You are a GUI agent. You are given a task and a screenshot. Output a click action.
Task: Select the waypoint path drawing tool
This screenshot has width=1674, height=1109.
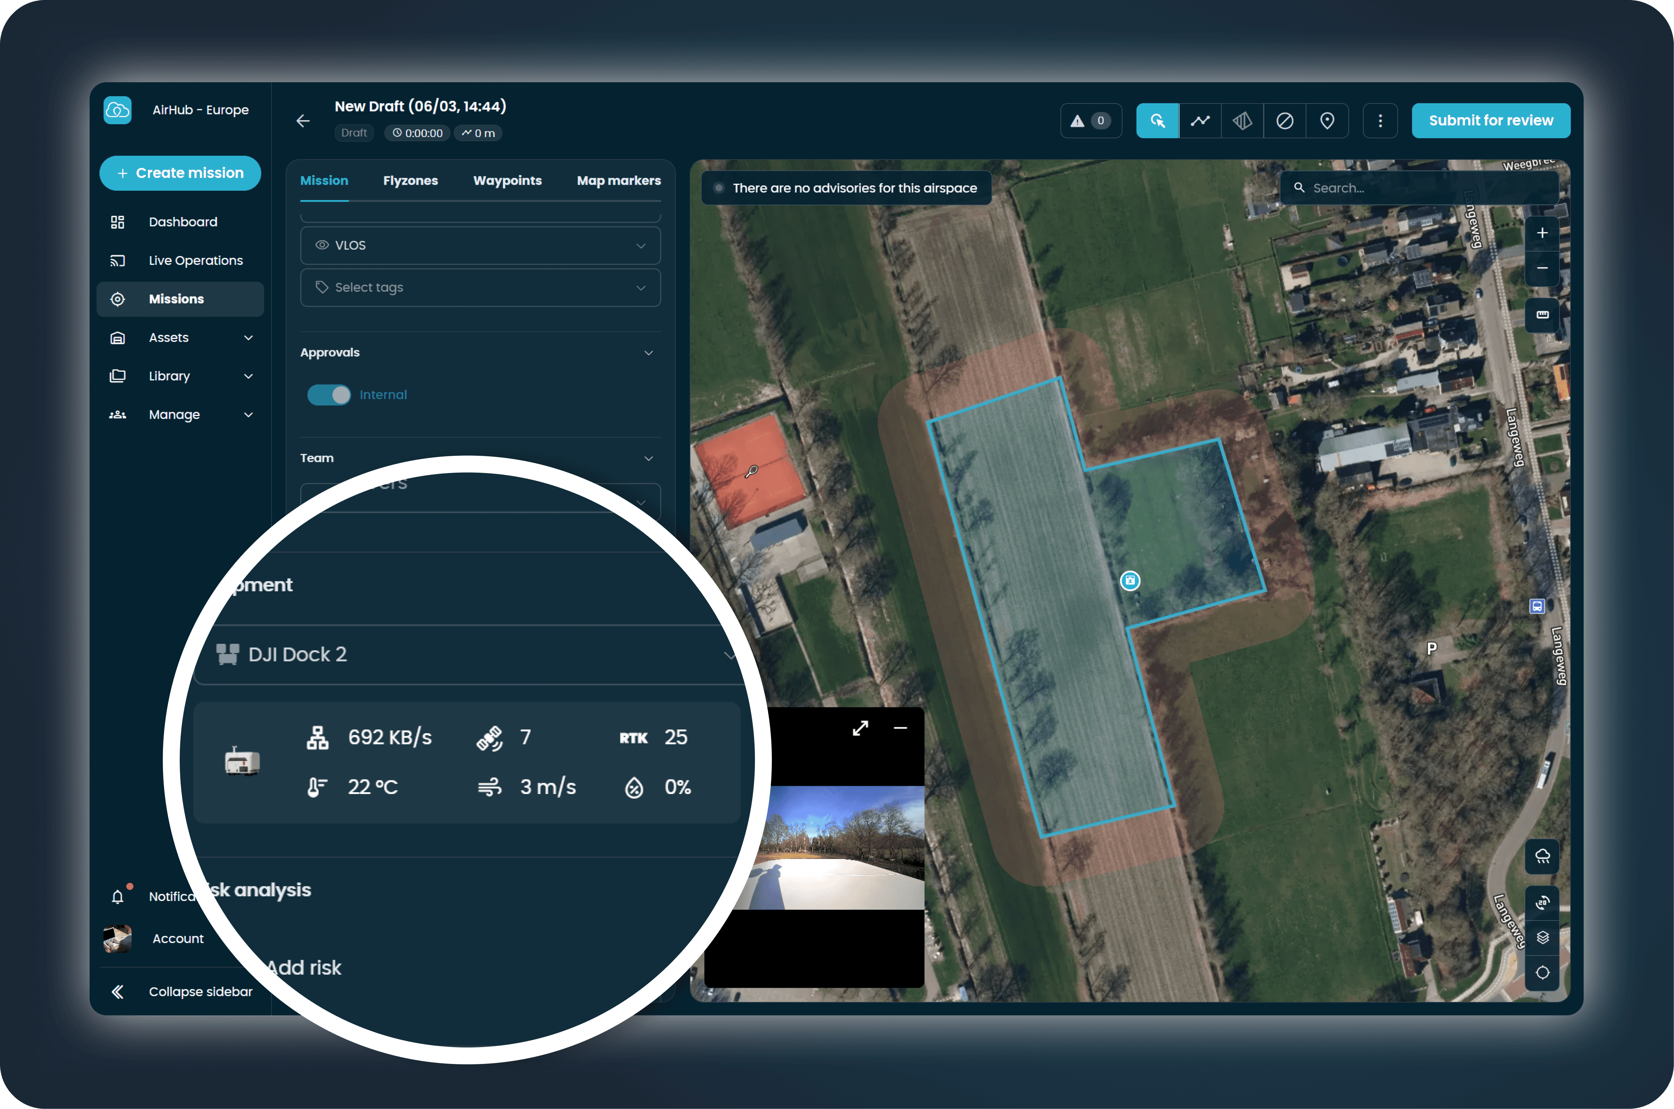pyautogui.click(x=1200, y=121)
